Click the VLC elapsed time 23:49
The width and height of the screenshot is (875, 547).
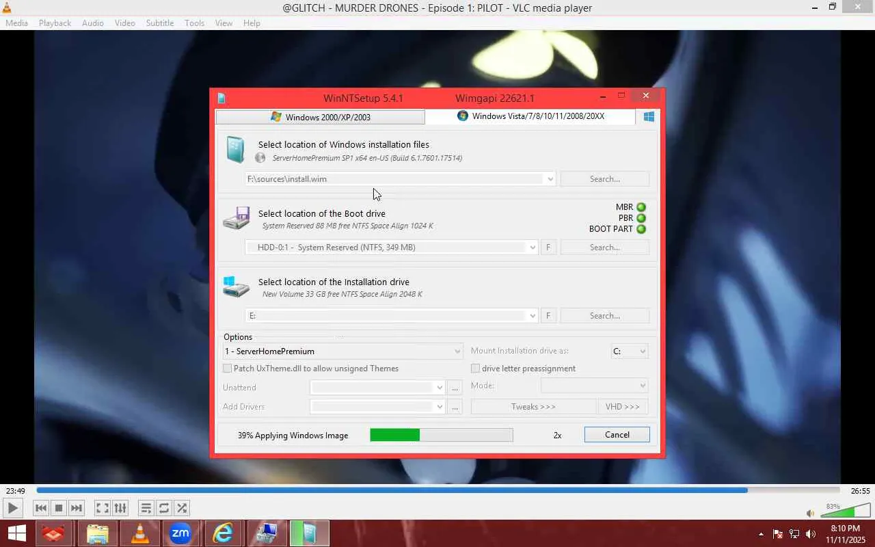15,491
